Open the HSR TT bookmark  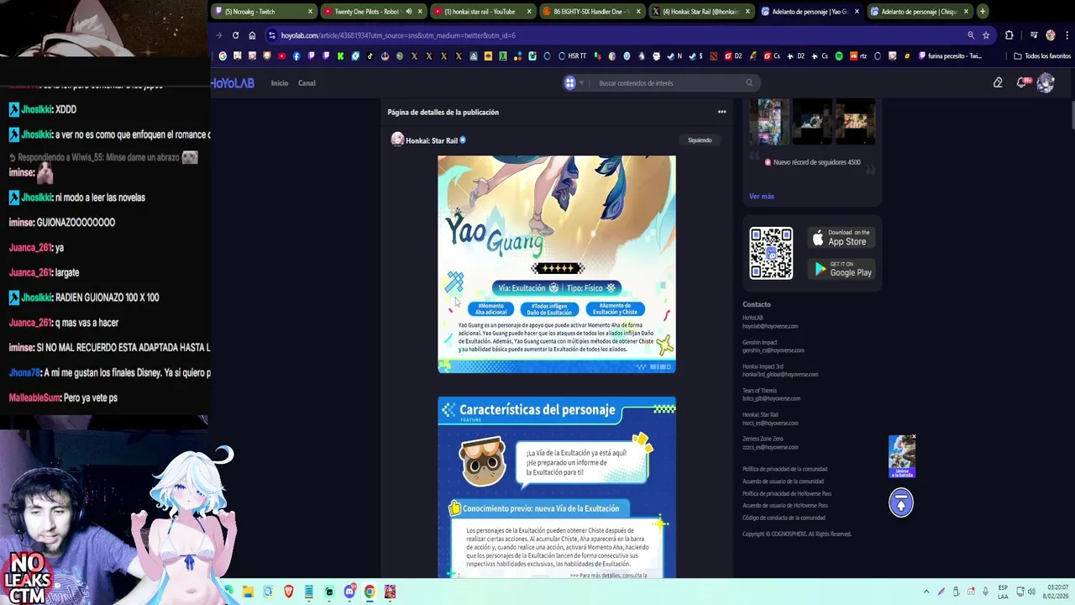(x=572, y=56)
